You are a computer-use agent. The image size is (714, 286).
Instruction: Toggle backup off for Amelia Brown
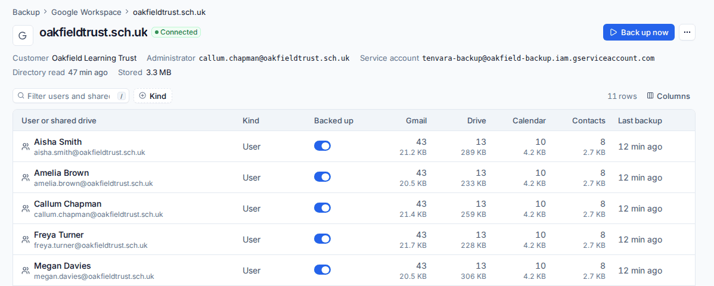click(x=322, y=177)
